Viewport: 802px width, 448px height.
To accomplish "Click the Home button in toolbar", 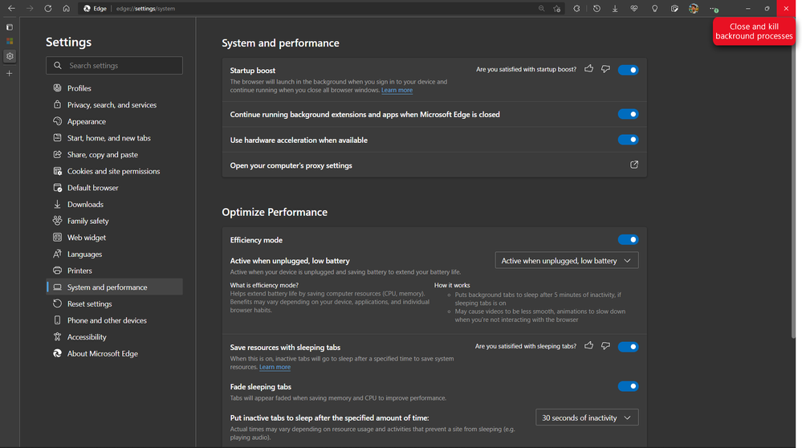I will click(x=66, y=8).
